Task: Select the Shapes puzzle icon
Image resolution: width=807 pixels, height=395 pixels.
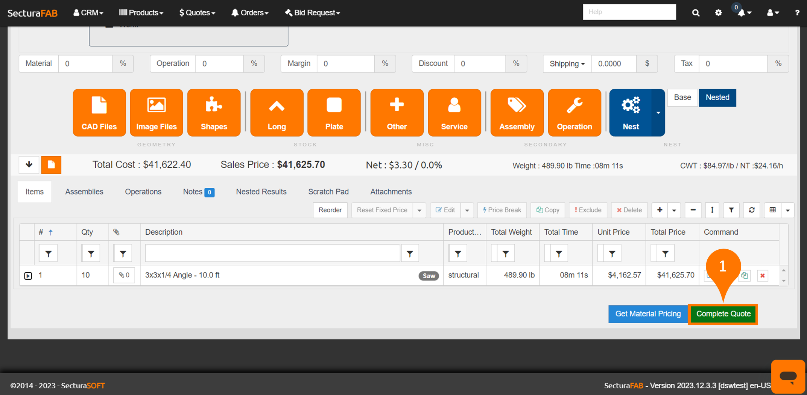Action: coord(214,113)
